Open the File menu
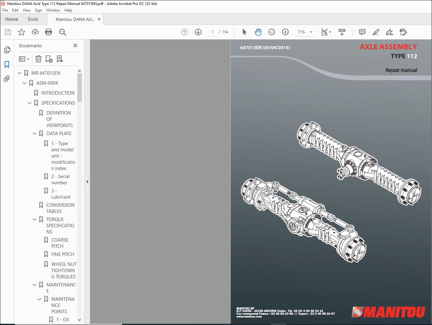Image resolution: width=432 pixels, height=325 pixels. [x=5, y=10]
